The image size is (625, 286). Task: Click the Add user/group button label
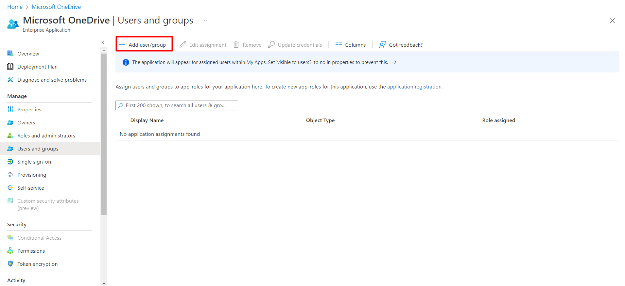click(147, 45)
